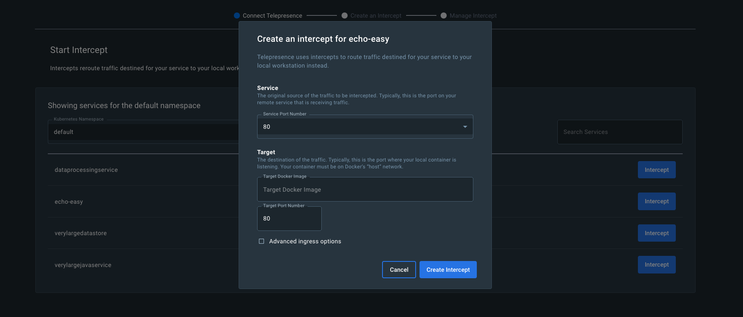Click Intercept button for verylargejavaservice

coord(656,264)
